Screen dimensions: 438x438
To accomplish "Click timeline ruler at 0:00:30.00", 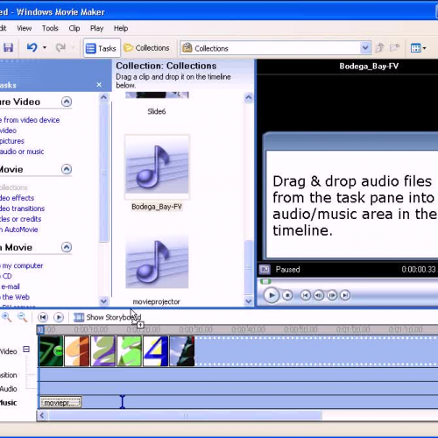I will (195, 329).
